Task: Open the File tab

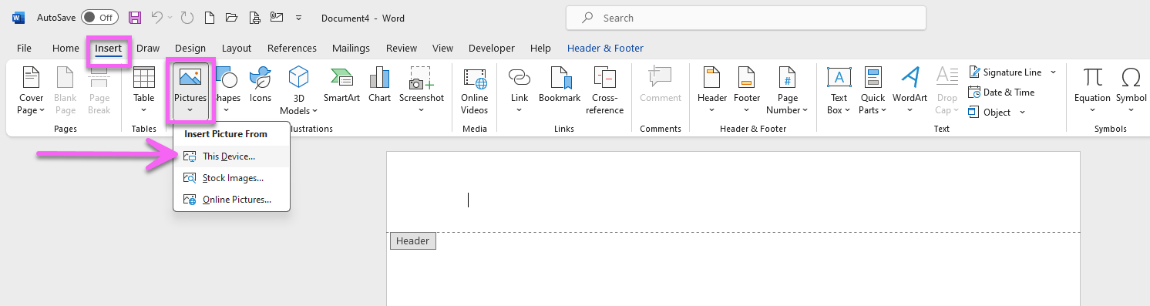Action: pyautogui.click(x=24, y=48)
